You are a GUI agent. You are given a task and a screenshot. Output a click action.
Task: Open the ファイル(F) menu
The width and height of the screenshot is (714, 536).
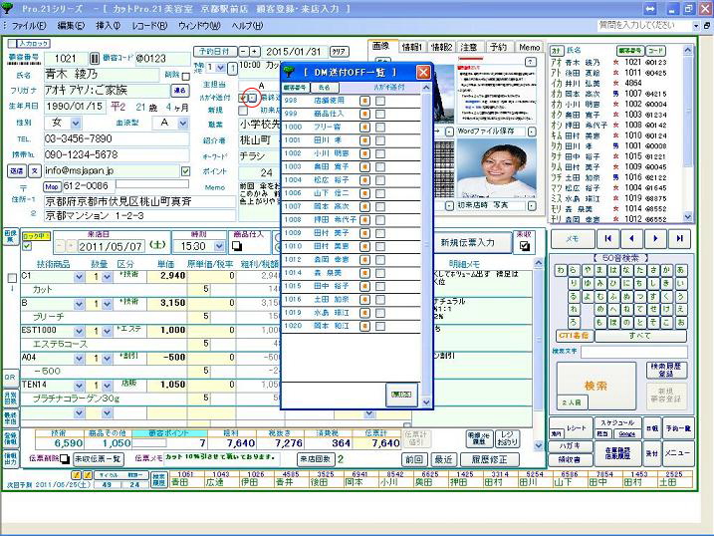pos(29,26)
